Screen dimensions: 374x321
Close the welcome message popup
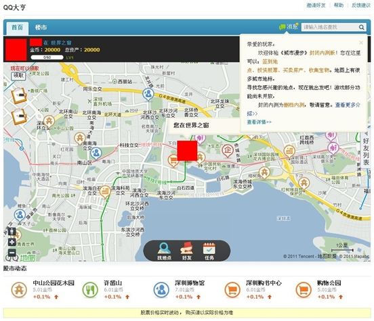361,43
